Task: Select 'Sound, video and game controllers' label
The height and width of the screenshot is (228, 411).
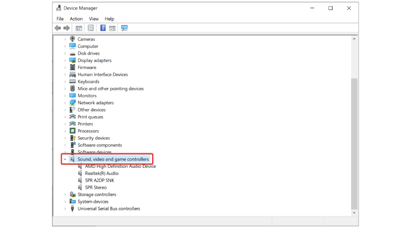Action: 113,159
